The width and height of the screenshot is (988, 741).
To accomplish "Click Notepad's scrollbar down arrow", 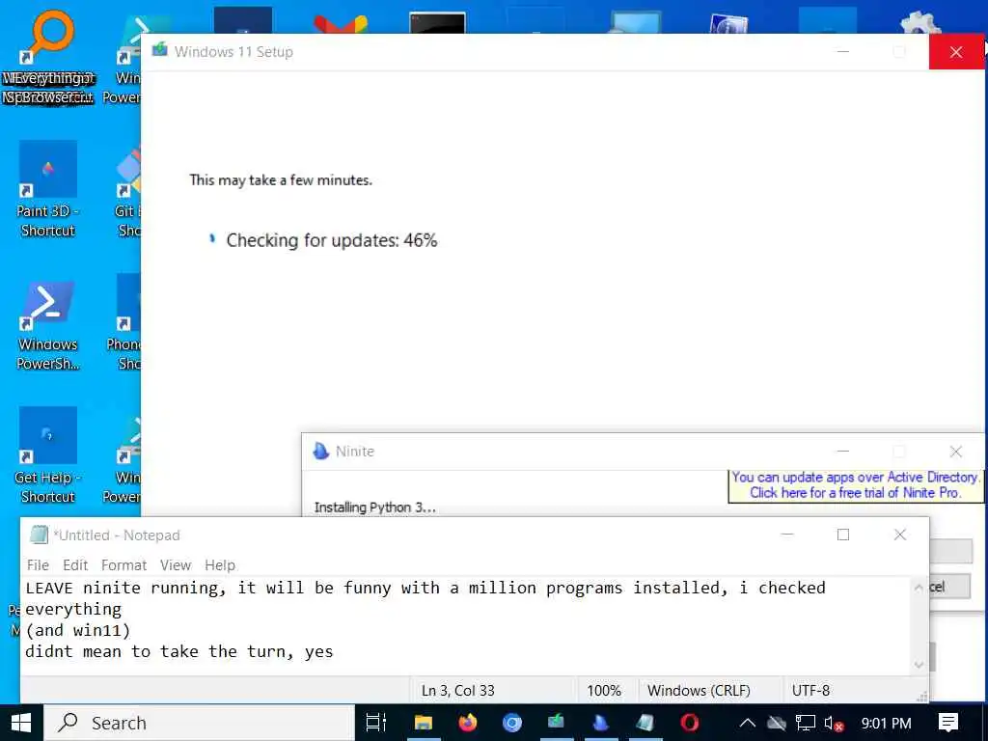I will click(919, 665).
